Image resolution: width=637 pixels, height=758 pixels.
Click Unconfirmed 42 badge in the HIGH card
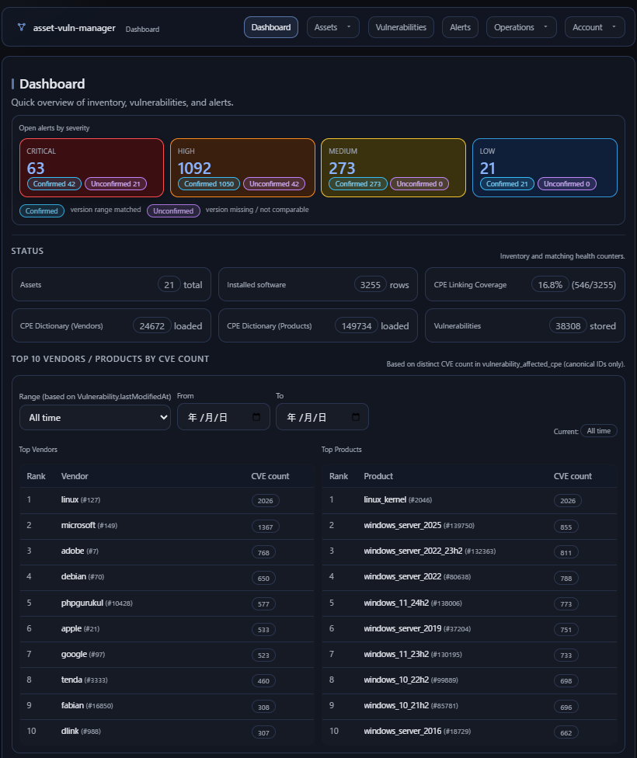coord(274,184)
